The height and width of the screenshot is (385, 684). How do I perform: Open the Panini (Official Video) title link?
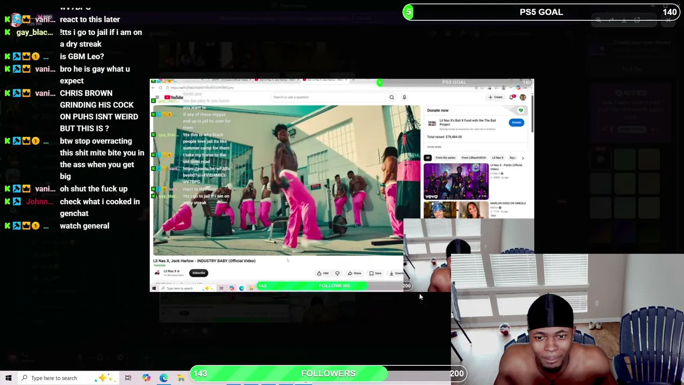coord(506,167)
